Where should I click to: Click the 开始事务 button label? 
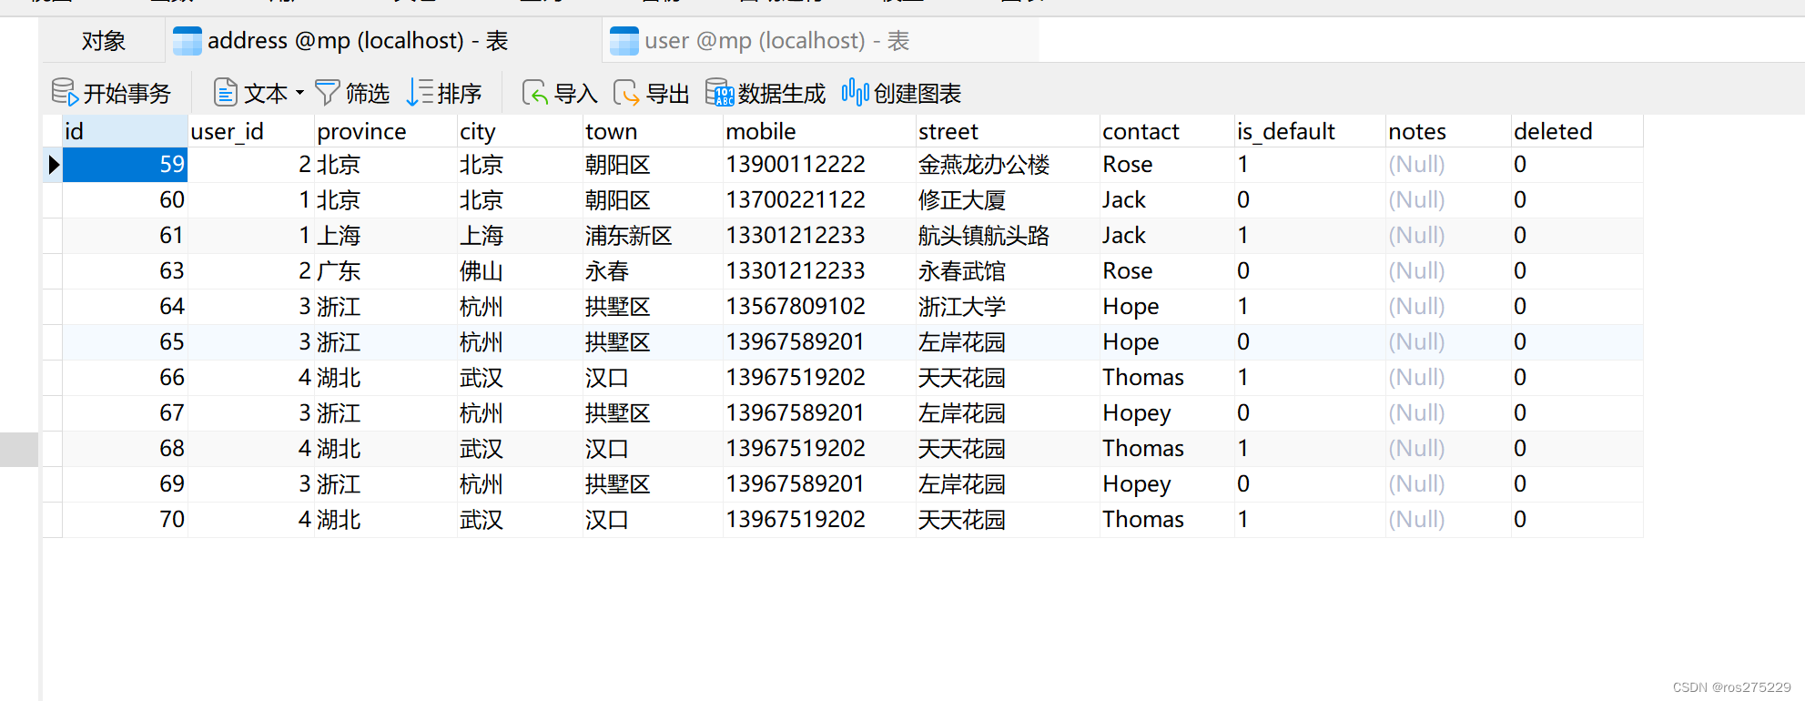point(127,94)
